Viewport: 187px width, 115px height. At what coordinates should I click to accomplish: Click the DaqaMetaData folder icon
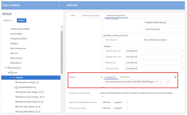(17, 87)
